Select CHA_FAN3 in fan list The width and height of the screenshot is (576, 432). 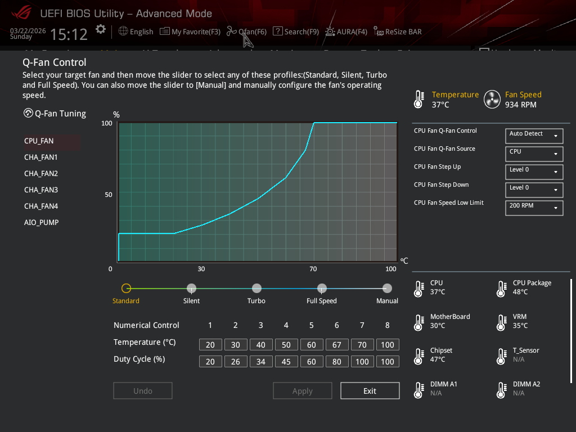pyautogui.click(x=40, y=190)
